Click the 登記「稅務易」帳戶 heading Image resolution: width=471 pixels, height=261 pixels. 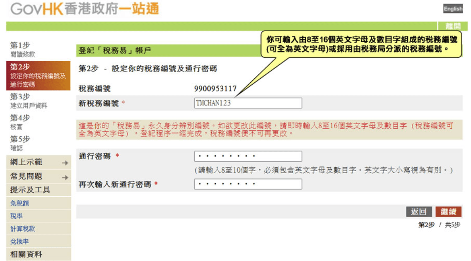115,50
